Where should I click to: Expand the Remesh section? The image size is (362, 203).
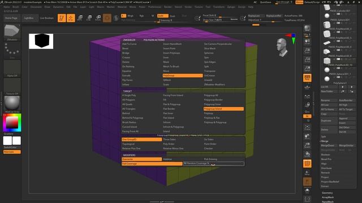tap(326, 173)
